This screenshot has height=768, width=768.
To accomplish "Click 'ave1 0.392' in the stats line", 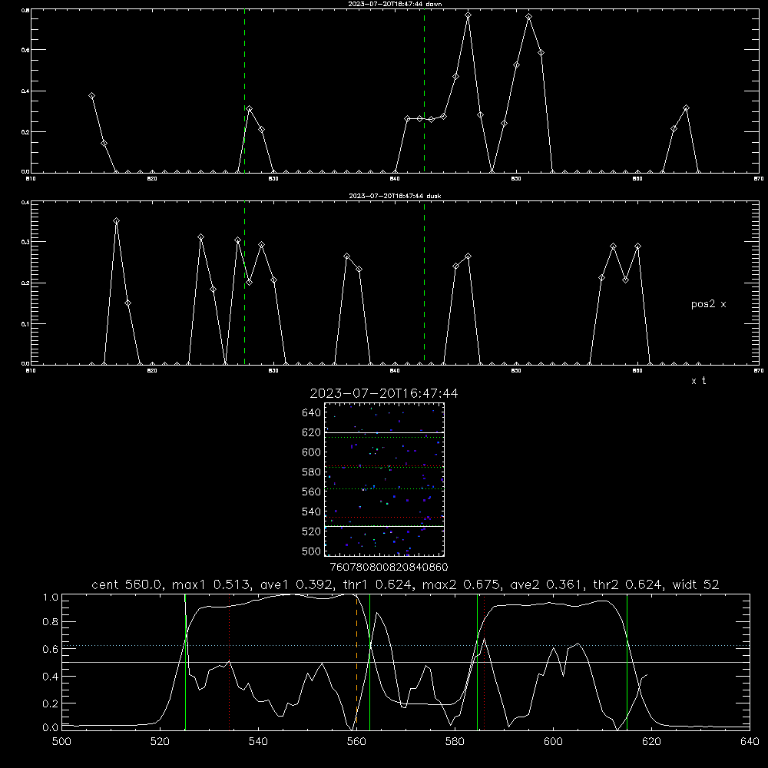I will [x=296, y=584].
